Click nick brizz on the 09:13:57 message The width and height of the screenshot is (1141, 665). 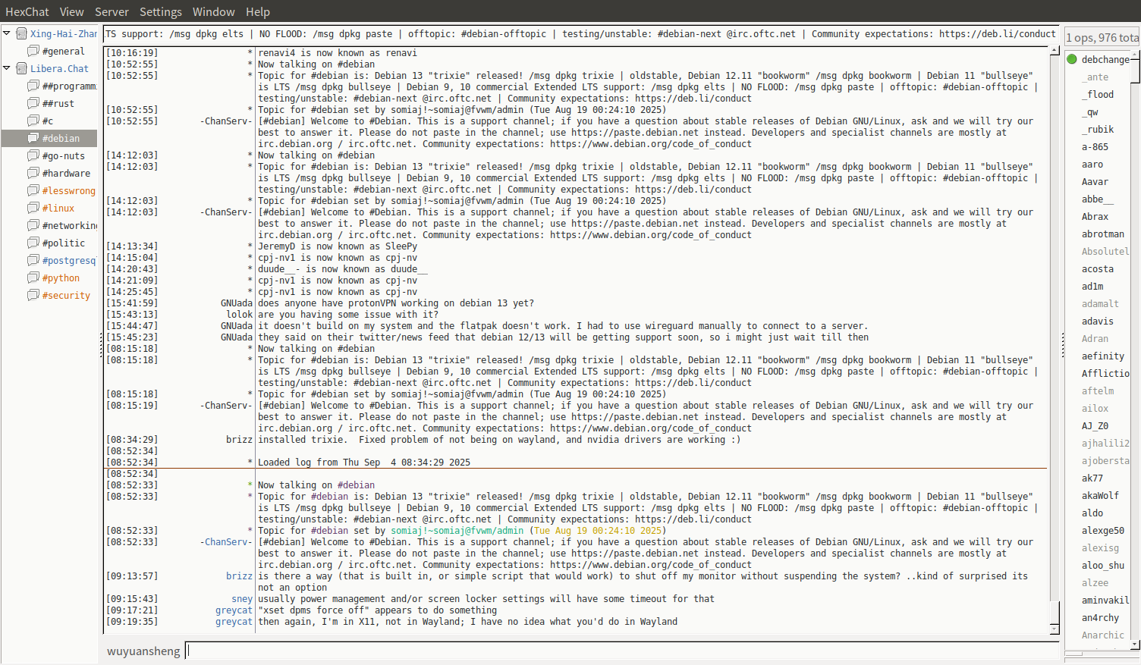(239, 576)
